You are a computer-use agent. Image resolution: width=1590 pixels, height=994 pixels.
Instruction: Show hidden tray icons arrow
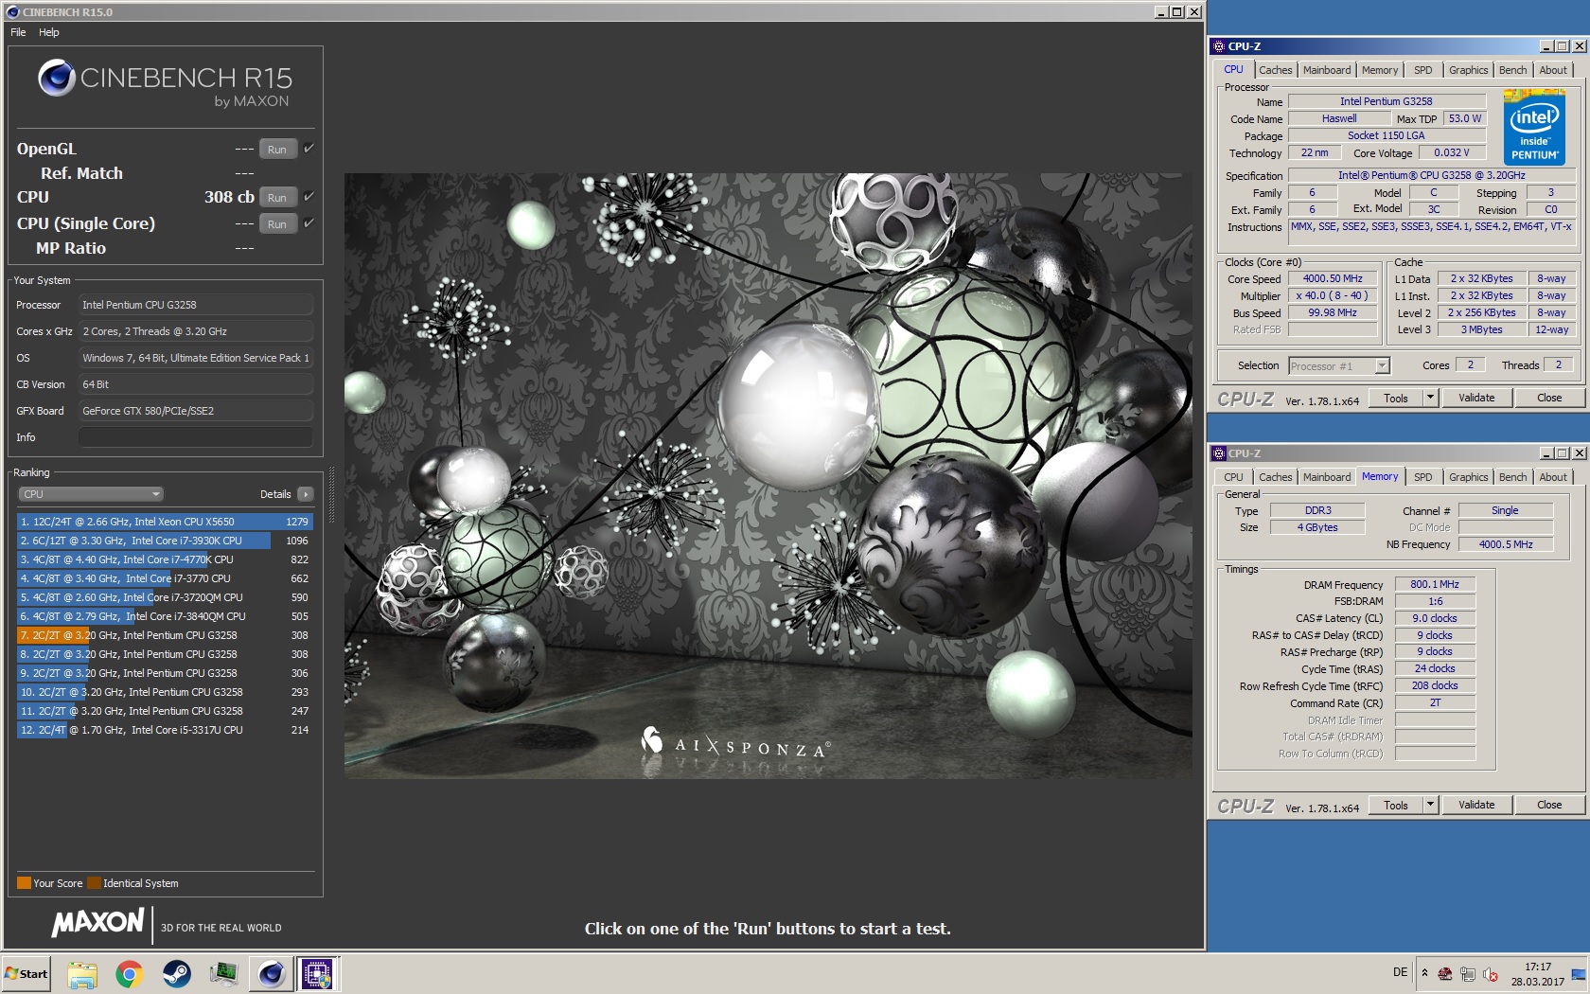[1424, 973]
